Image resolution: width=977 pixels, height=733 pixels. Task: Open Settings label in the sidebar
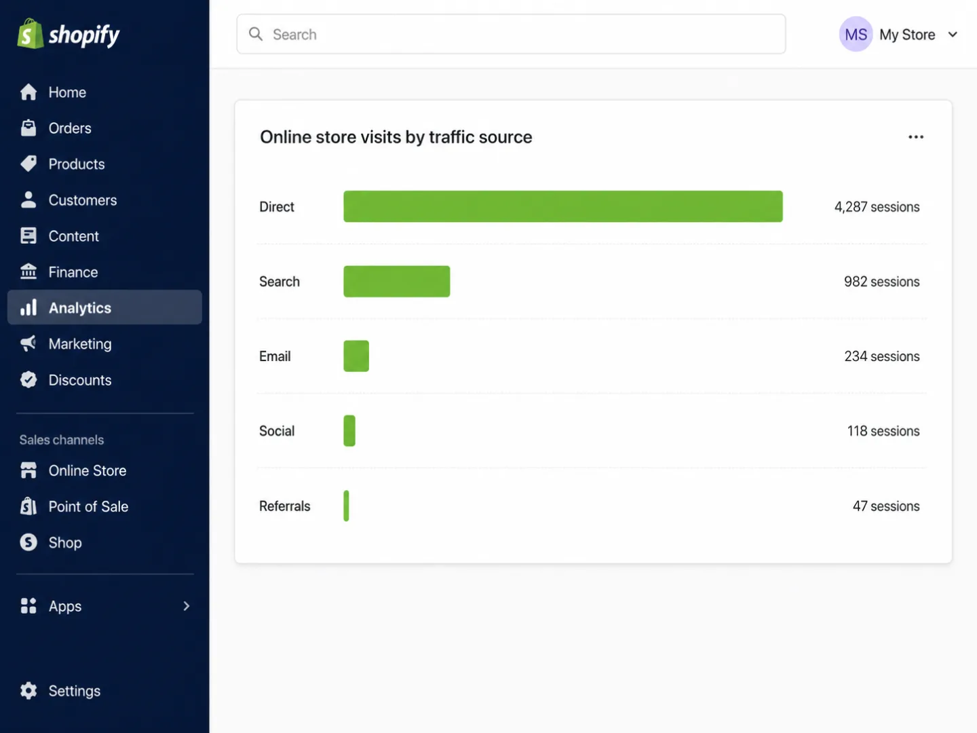coord(75,691)
